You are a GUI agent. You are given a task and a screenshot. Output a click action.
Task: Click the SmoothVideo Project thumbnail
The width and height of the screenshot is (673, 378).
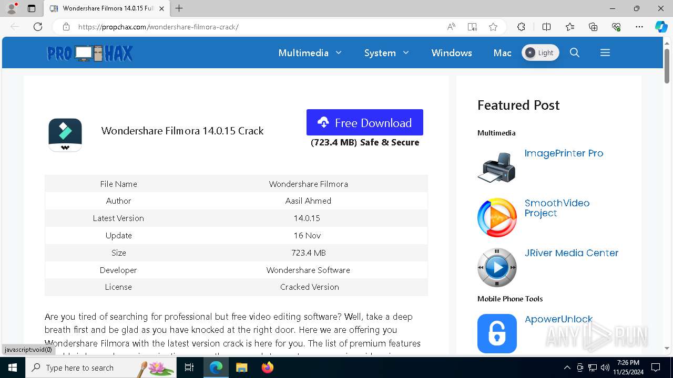click(497, 217)
